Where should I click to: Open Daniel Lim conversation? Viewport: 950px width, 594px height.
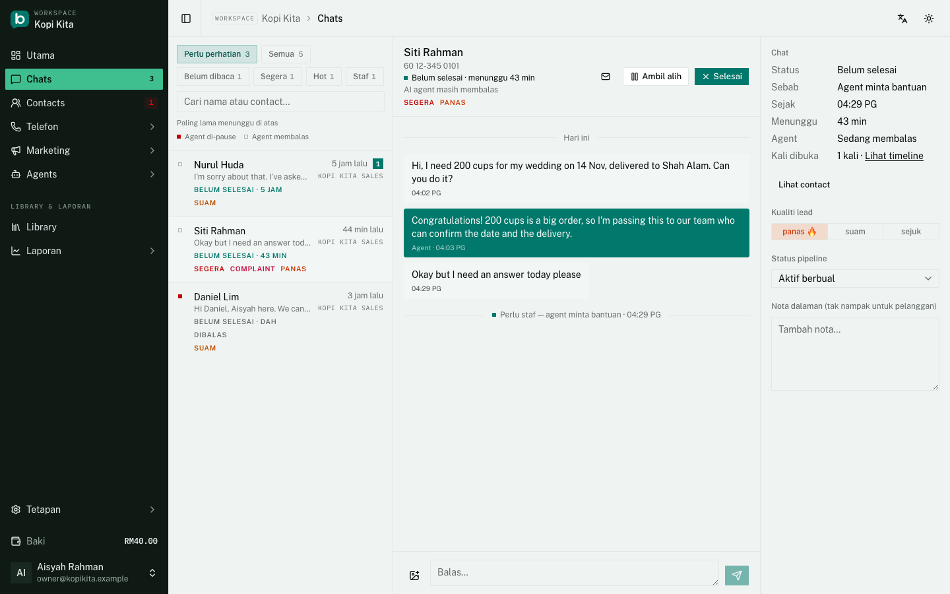[x=280, y=322]
